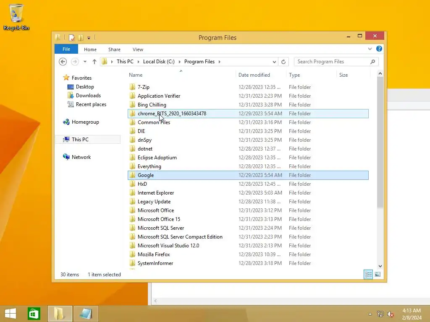The height and width of the screenshot is (322, 430).
Task: Select the Microsoft Visual Studio 12.0 folder
Action: click(248, 246)
